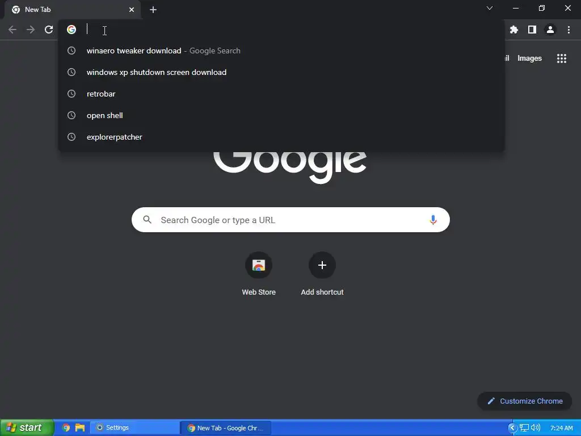Select the New Tab tab

coord(72,10)
